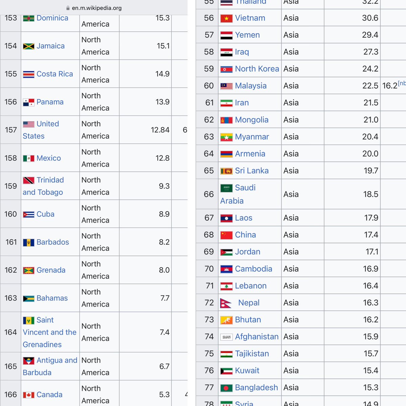The image size is (406, 406).
Task: Click the Saudi Arabia flag icon
Action: [226, 187]
